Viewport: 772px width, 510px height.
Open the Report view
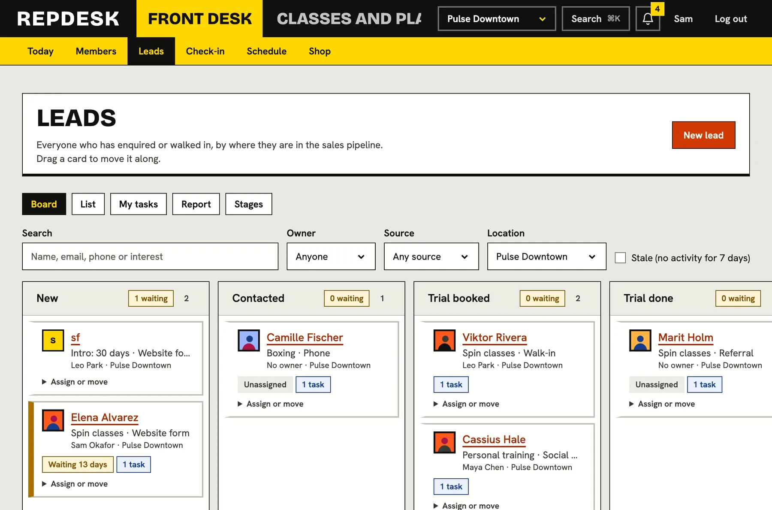click(196, 204)
